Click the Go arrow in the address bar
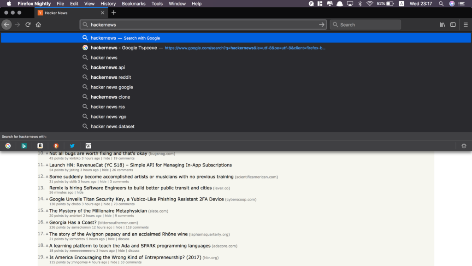 (321, 25)
